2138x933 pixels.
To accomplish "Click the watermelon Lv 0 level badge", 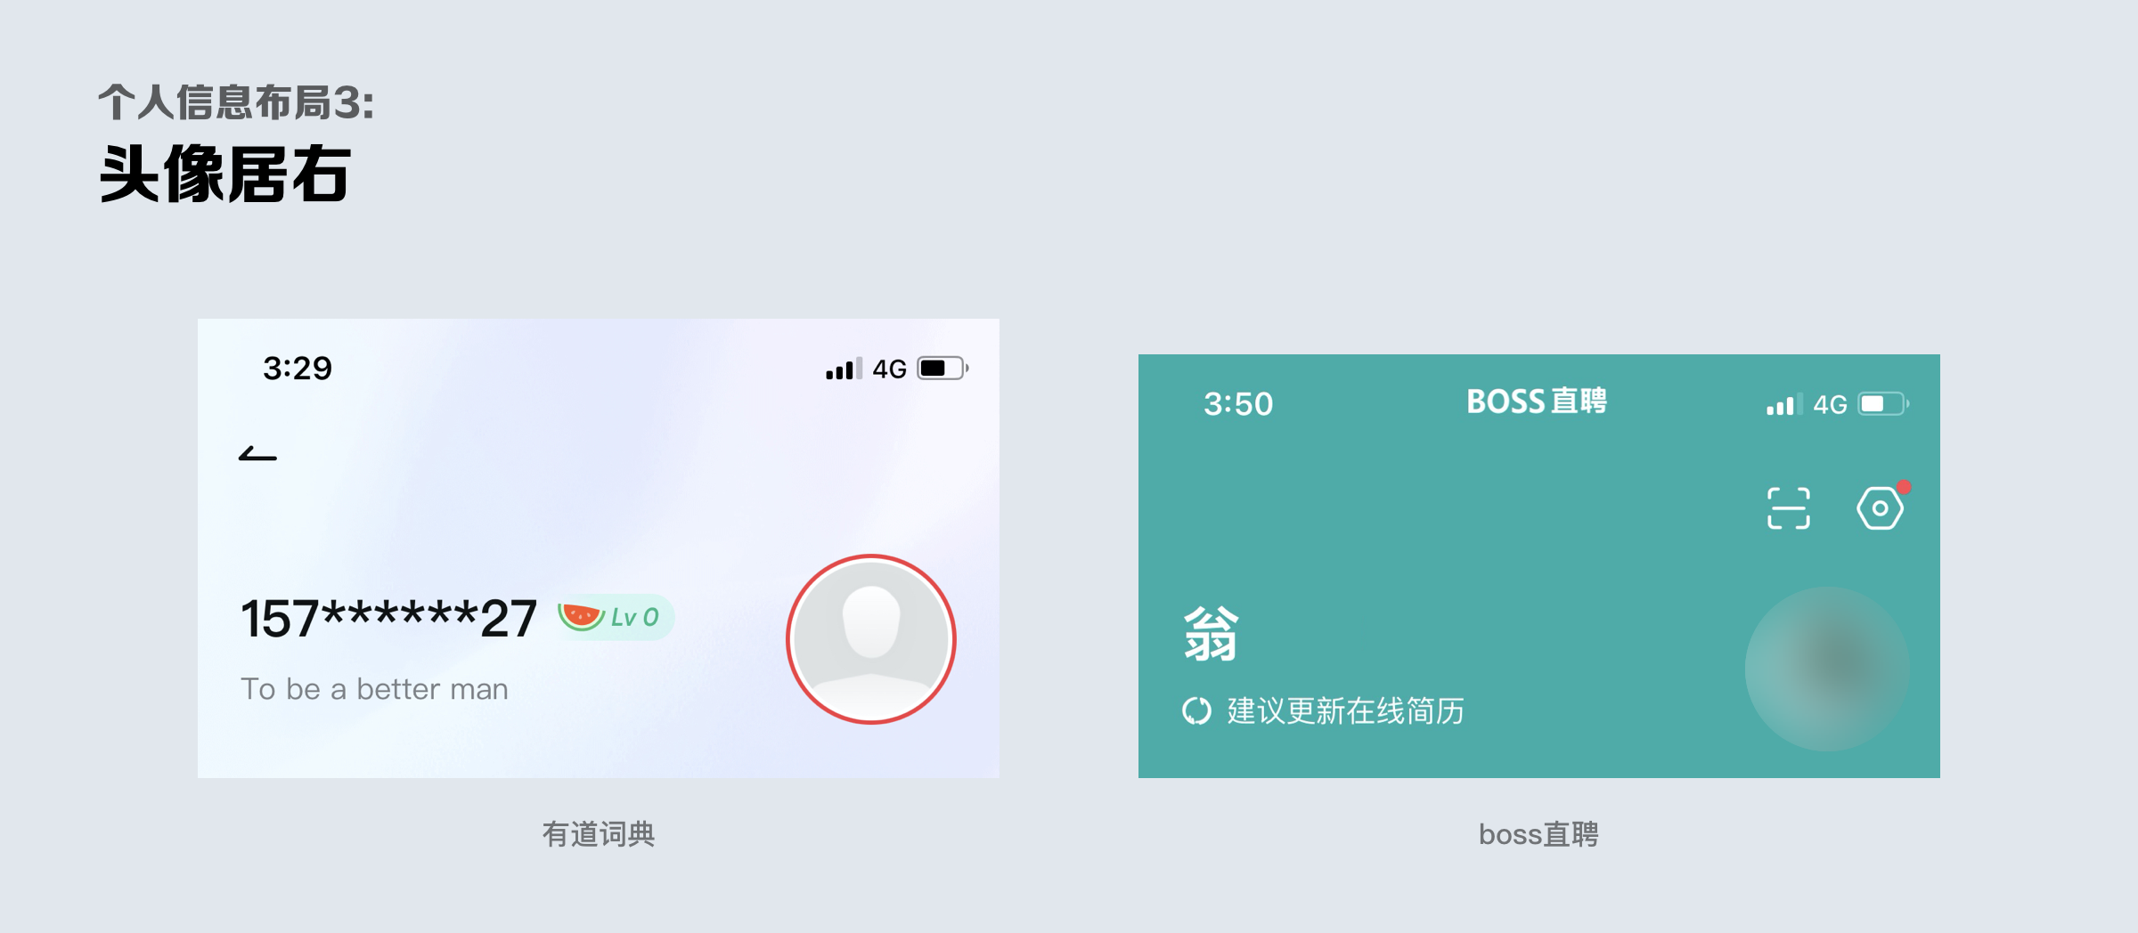I will 615,617.
